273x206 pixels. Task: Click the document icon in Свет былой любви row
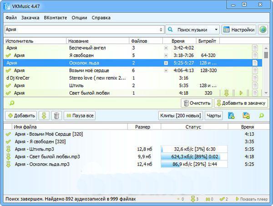pyautogui.click(x=255, y=93)
